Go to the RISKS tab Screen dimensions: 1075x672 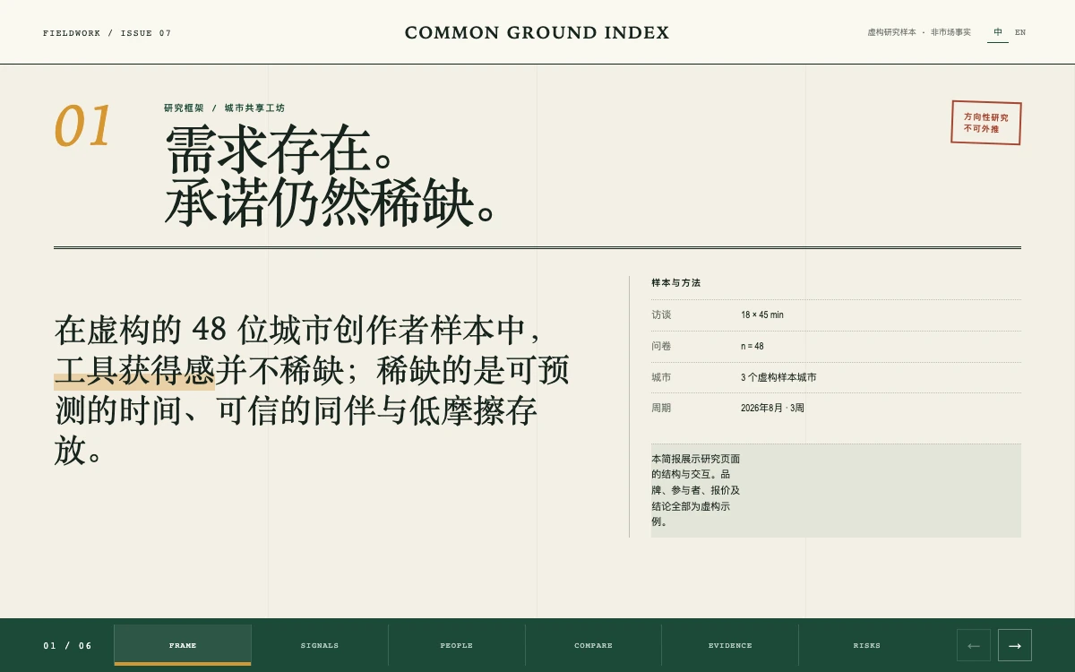point(867,645)
